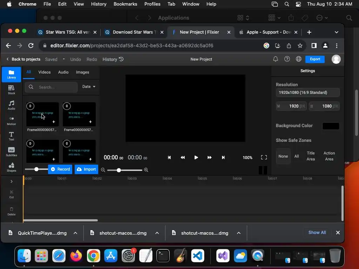Zoom in the timeline with plus magnifier
Image resolution: width=359 pixels, height=269 pixels.
[146, 170]
